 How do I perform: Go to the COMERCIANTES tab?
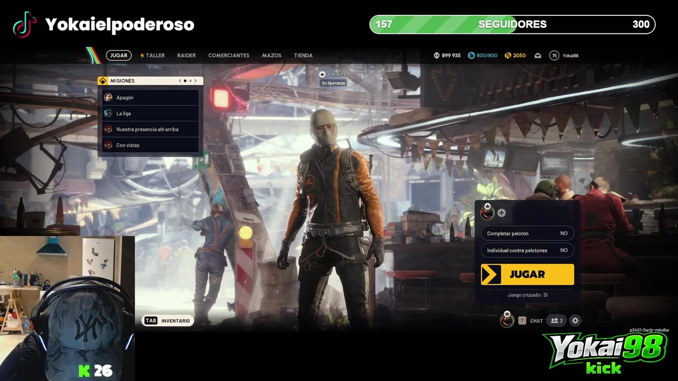[229, 55]
